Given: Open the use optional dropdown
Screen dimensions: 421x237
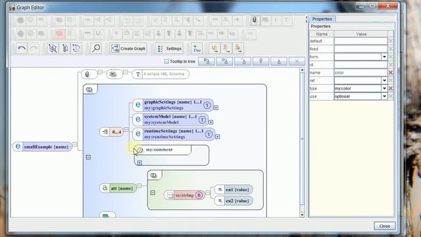Looking at the screenshot, I should point(384,96).
